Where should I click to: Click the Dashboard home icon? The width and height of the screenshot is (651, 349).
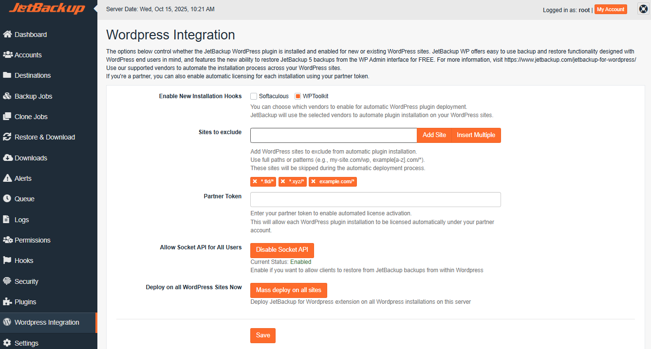pos(7,35)
